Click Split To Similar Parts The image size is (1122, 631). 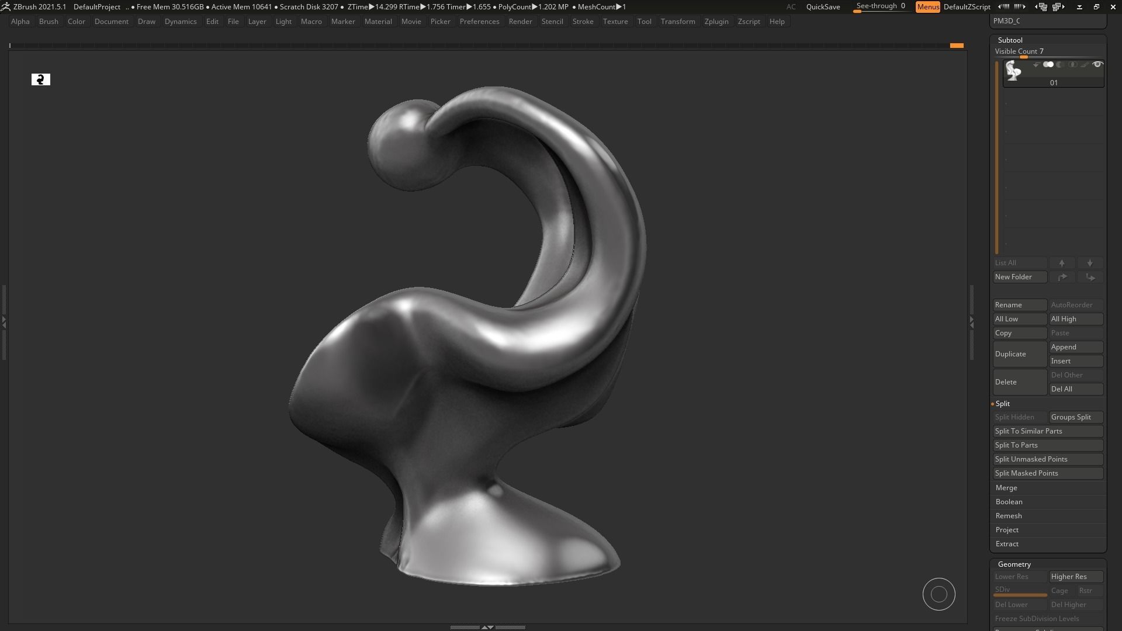[1048, 431]
